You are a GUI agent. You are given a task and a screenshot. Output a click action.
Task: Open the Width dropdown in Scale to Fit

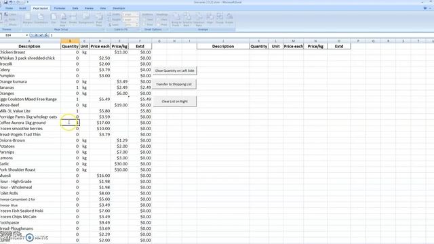130,14
